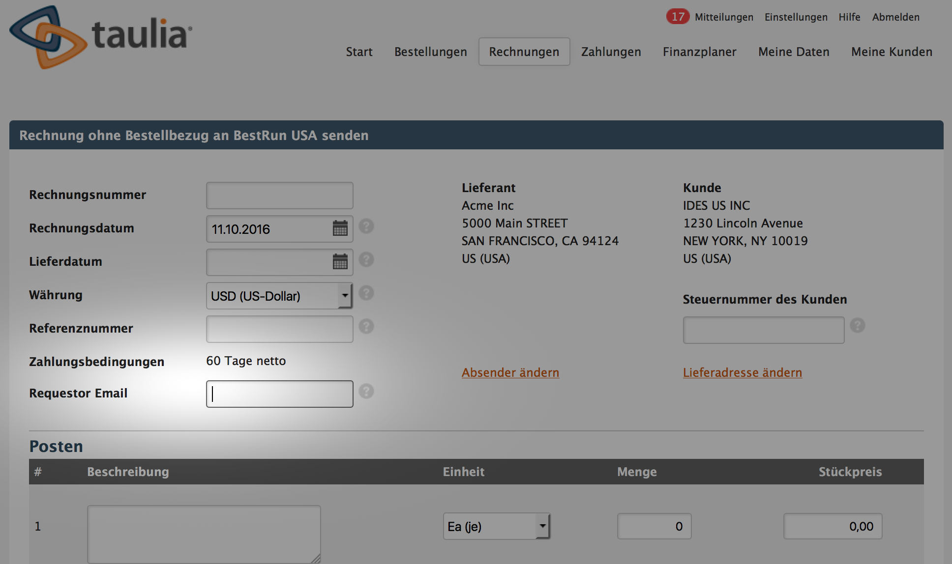The image size is (952, 564).
Task: Show help for Lieferdatum field
Action: [366, 259]
